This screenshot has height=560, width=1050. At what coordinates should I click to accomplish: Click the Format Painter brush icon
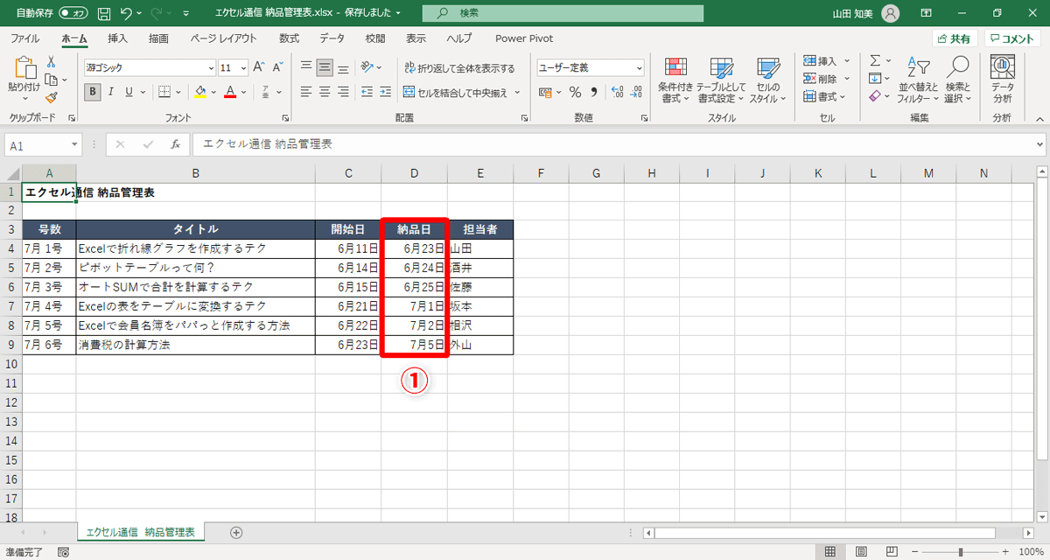[51, 97]
